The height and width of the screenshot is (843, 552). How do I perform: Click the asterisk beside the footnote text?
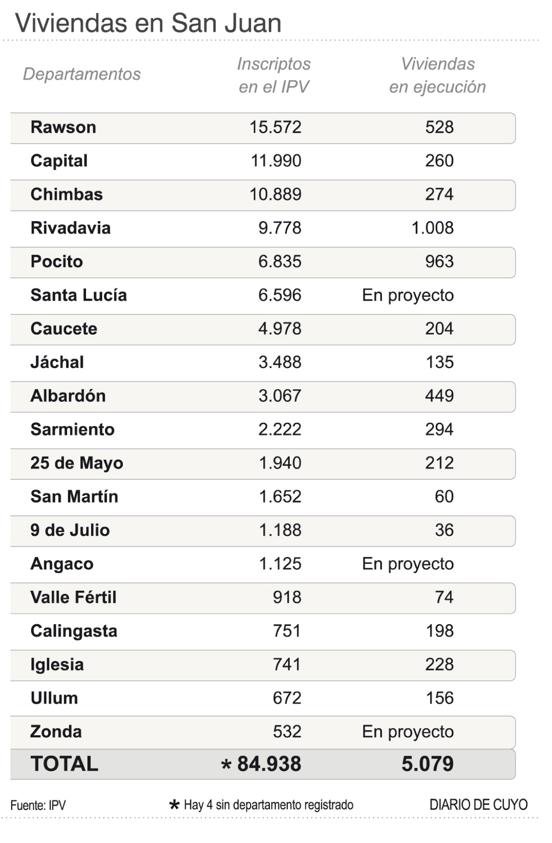coord(174,804)
